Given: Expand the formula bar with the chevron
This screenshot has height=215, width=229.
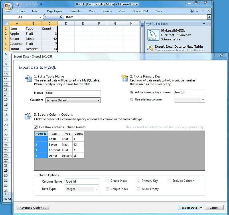Looking at the screenshot, I should pos(209,17).
